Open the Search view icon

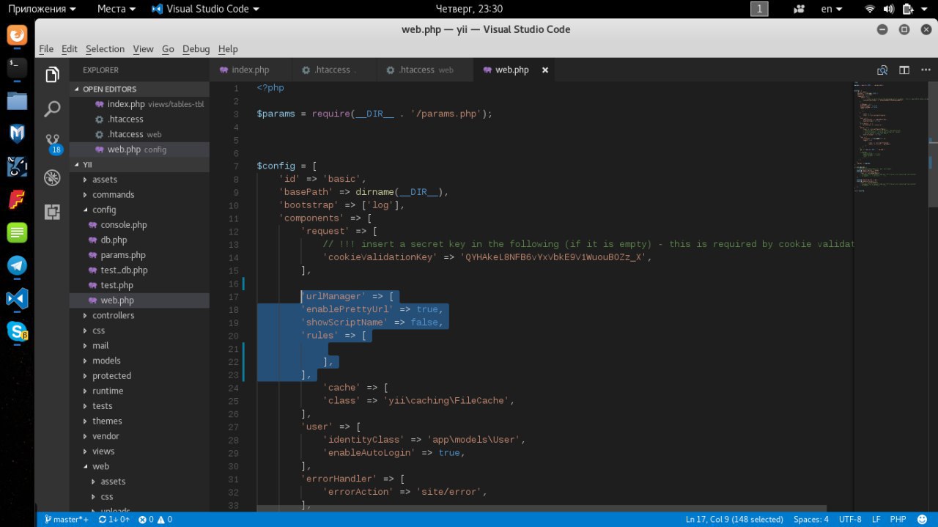pos(52,109)
